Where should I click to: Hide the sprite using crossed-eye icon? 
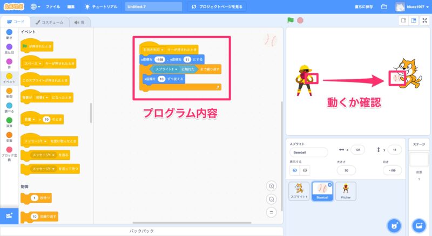(x=306, y=170)
